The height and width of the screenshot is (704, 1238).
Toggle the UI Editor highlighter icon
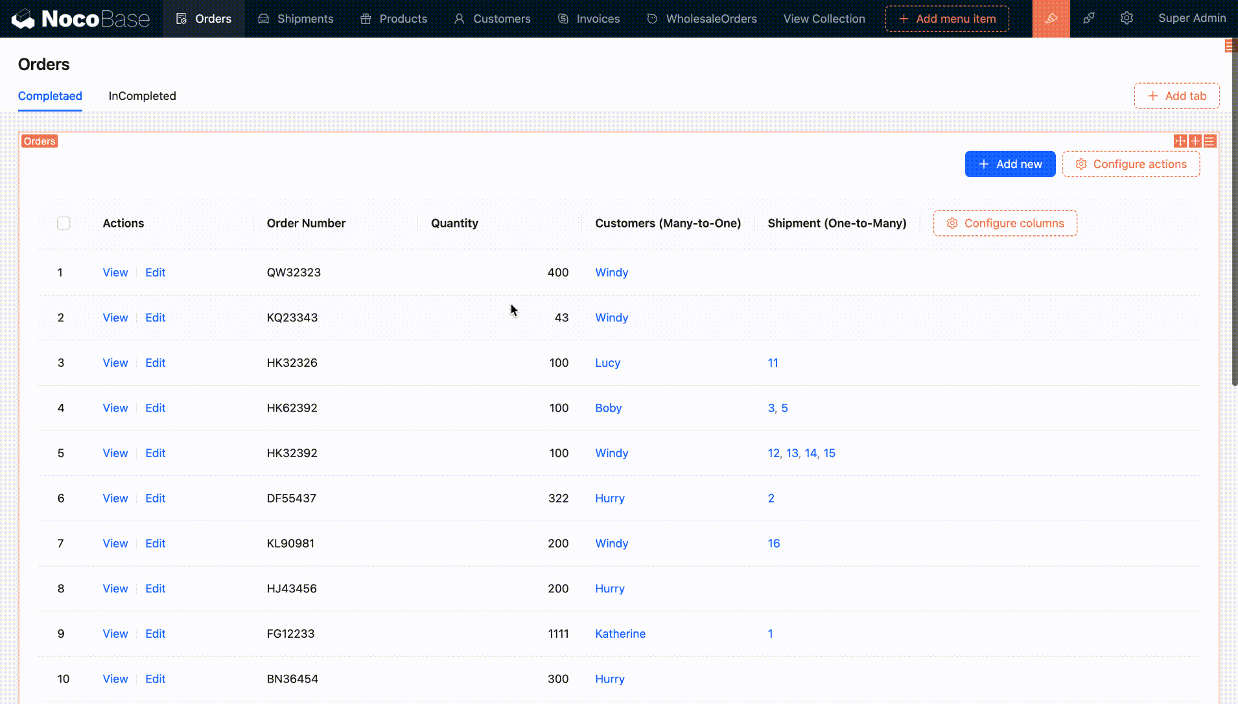1051,19
